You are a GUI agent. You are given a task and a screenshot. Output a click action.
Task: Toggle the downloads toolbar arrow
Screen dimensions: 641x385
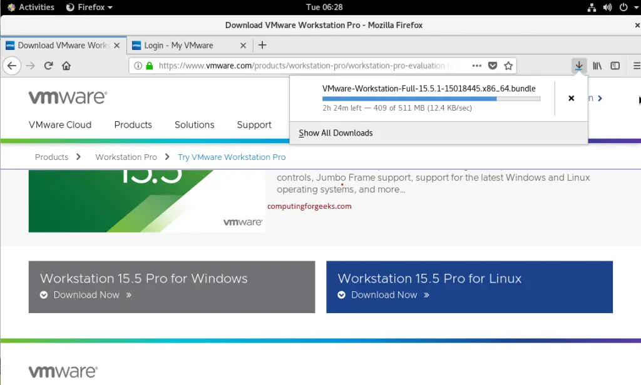tap(579, 66)
